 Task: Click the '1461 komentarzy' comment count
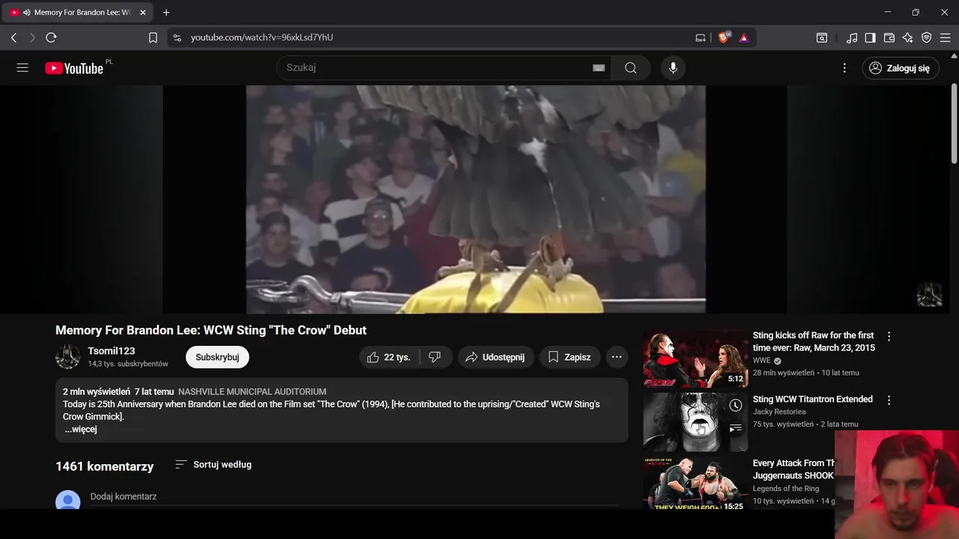104,466
